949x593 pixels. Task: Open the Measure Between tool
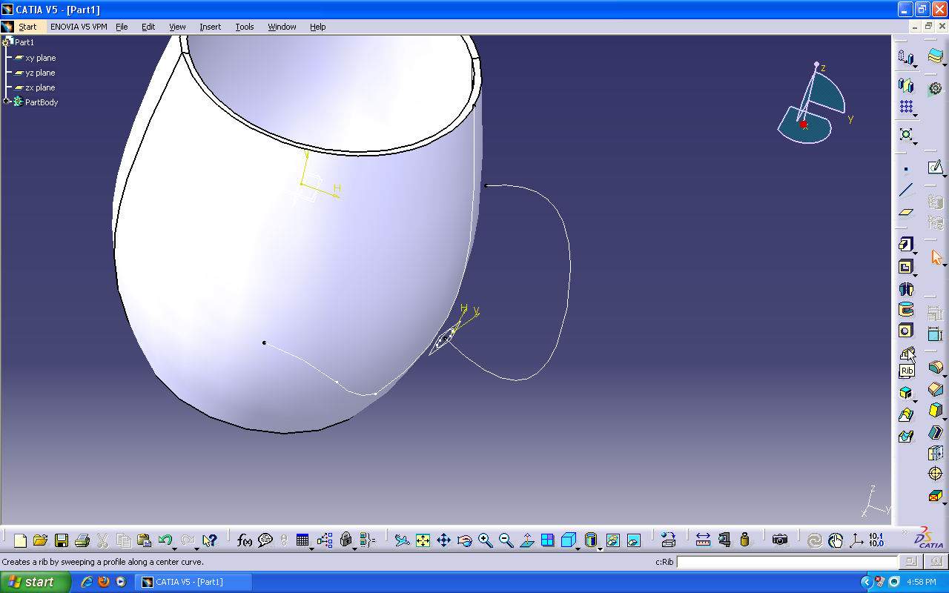click(x=703, y=540)
